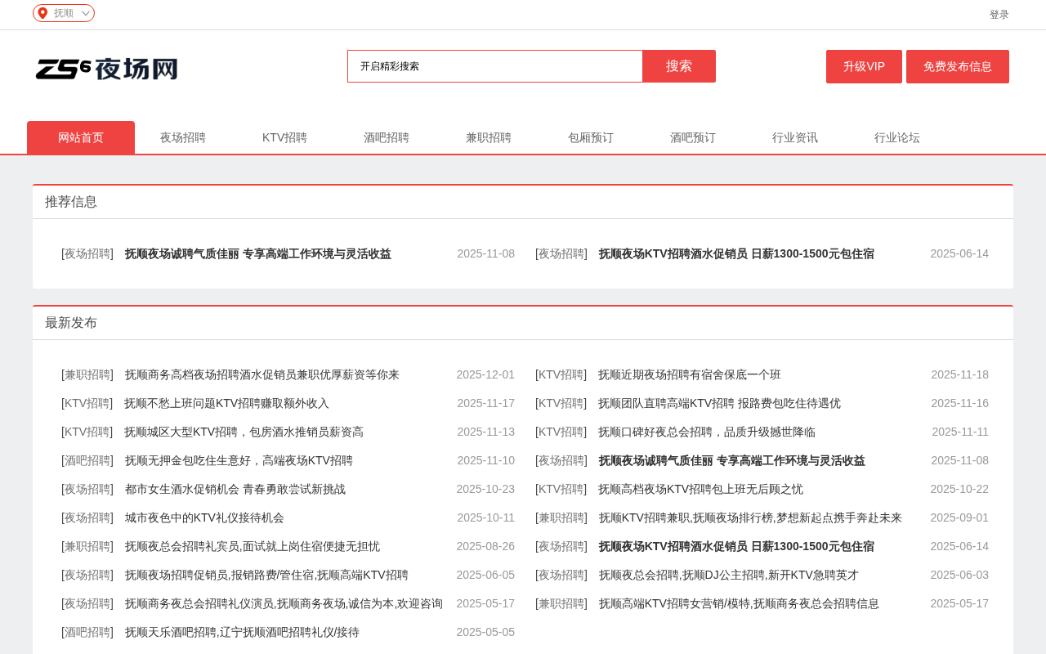Open the 行业论坛 navigation item
Screen dimensions: 1046x654
coord(897,137)
